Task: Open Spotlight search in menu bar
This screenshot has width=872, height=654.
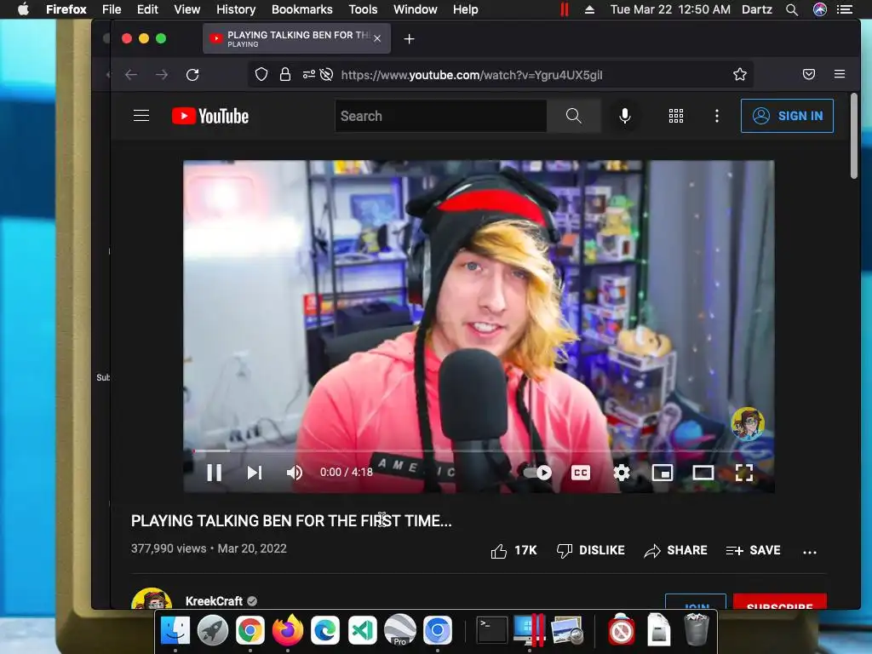Action: (x=792, y=9)
